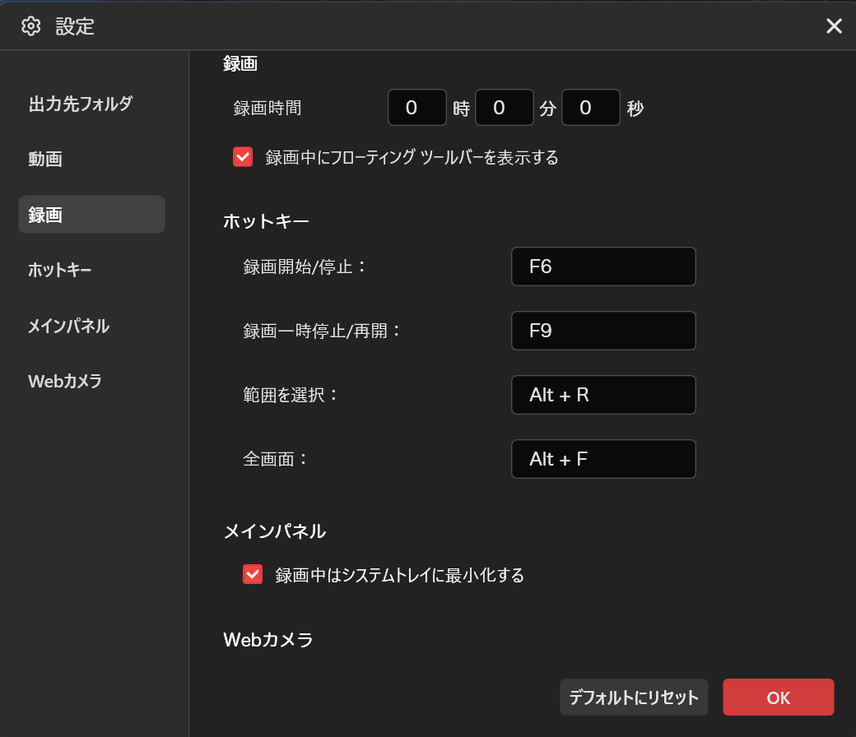Viewport: 856px width, 737px height.
Task: Click the settings gear icon in title bar
Action: pos(30,26)
